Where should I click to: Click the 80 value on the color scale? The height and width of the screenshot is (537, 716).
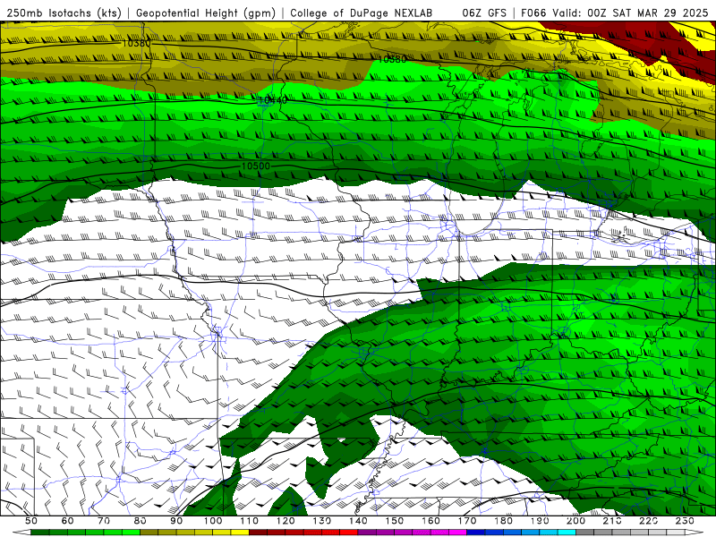(141, 521)
